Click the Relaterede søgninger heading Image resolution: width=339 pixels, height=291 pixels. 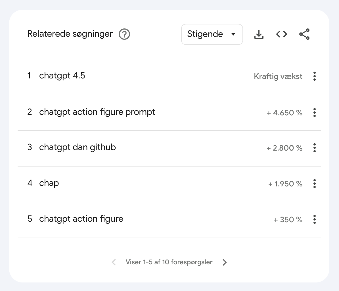tap(70, 34)
